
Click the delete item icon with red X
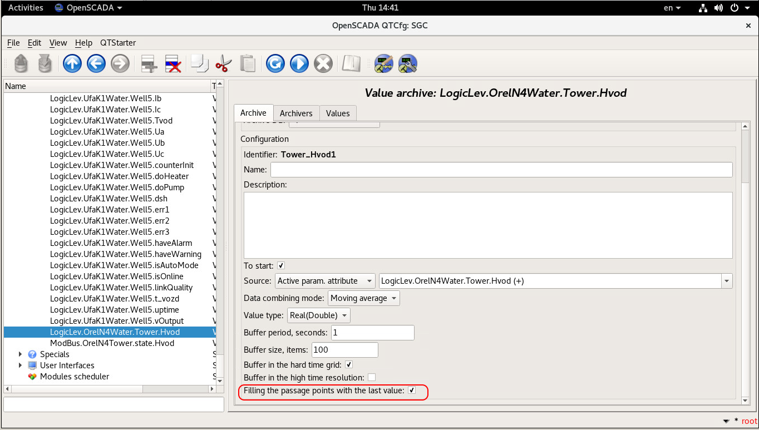point(173,63)
